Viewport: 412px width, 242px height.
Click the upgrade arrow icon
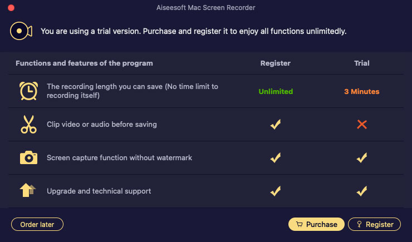pyautogui.click(x=28, y=191)
